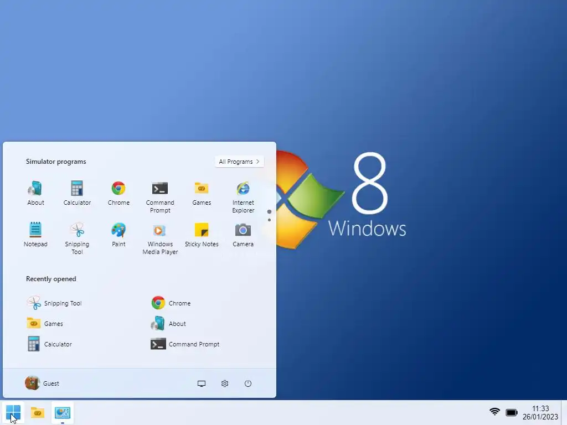
Task: Open the Games folder on the taskbar
Action: click(37, 412)
